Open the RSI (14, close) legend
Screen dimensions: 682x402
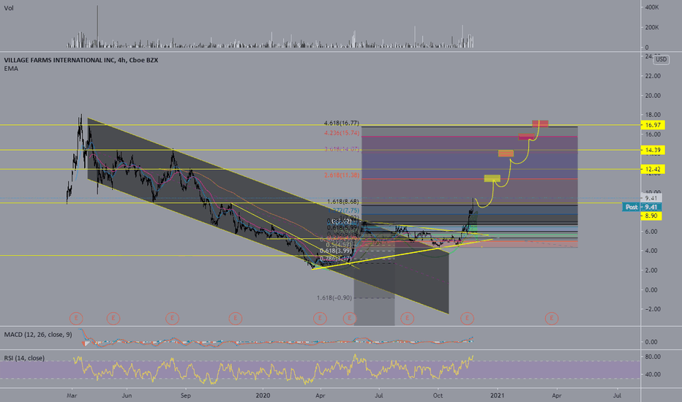coord(24,358)
